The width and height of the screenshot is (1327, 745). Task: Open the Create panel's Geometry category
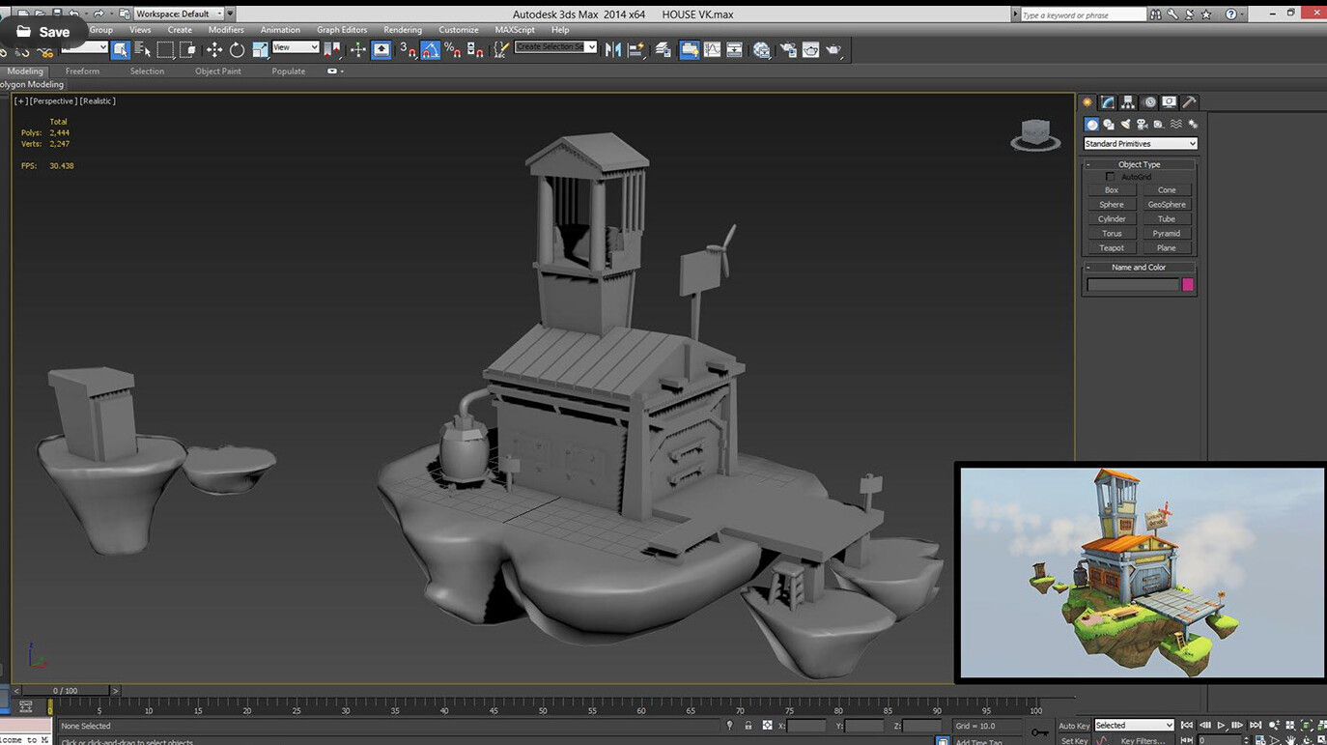1091,124
